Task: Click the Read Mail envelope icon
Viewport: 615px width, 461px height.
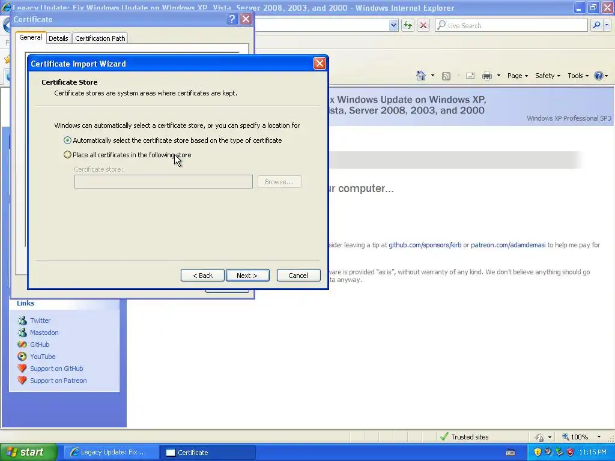Action: pos(470,76)
